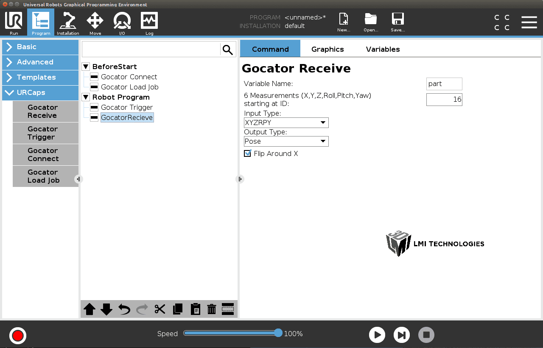Paste the program node
This screenshot has height=348, width=543.
[x=195, y=309]
